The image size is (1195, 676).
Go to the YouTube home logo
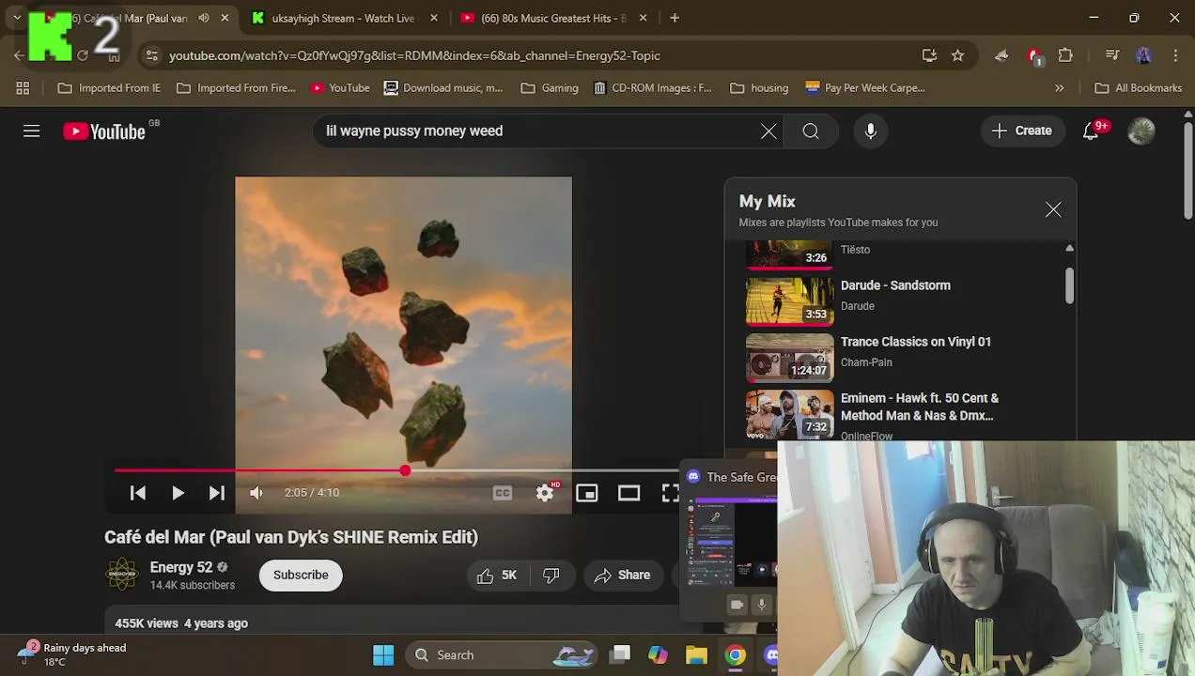click(104, 131)
